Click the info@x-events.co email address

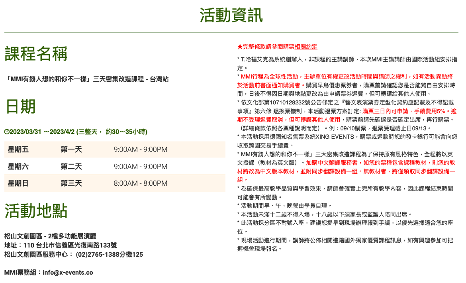coord(68,273)
